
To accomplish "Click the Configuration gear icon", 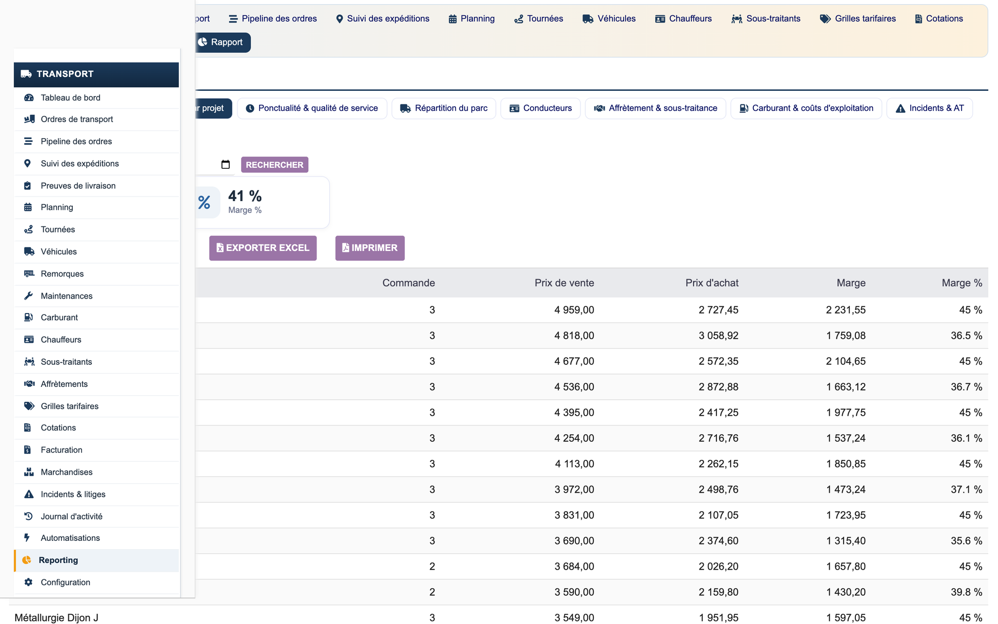I will [x=28, y=582].
